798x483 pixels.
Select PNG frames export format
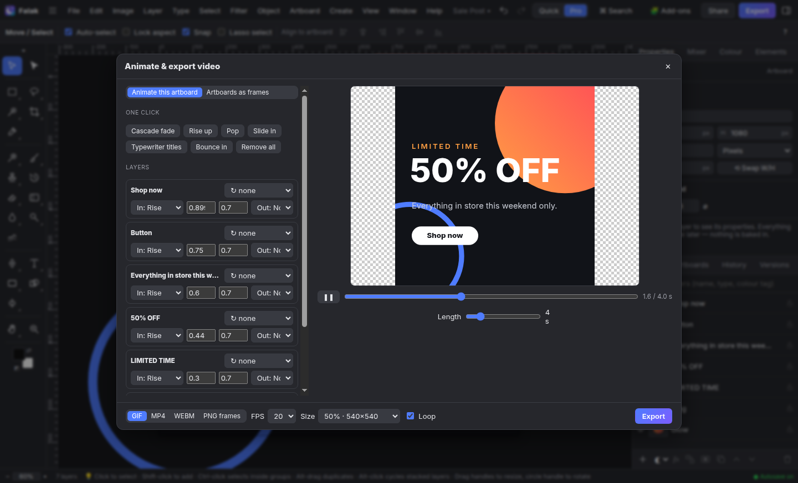pos(222,416)
